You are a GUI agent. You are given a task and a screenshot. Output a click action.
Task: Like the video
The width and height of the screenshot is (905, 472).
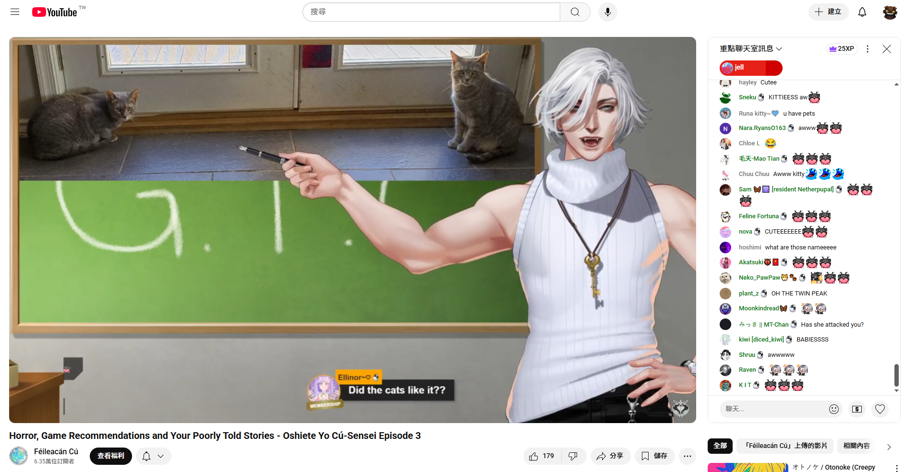pyautogui.click(x=542, y=456)
